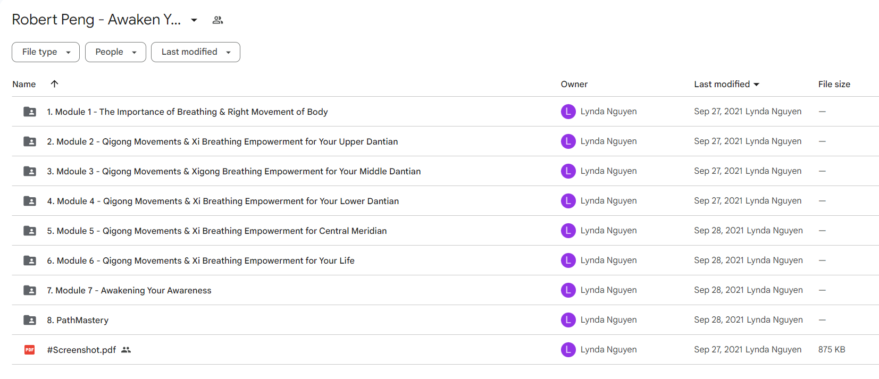Image resolution: width=879 pixels, height=379 pixels.
Task: Click owner avatar in Module 4 row
Action: 568,201
